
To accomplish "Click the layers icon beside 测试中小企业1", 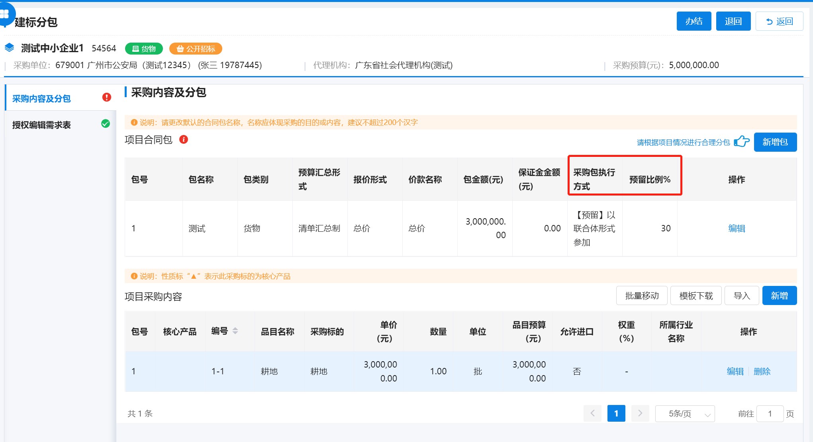I will [10, 48].
